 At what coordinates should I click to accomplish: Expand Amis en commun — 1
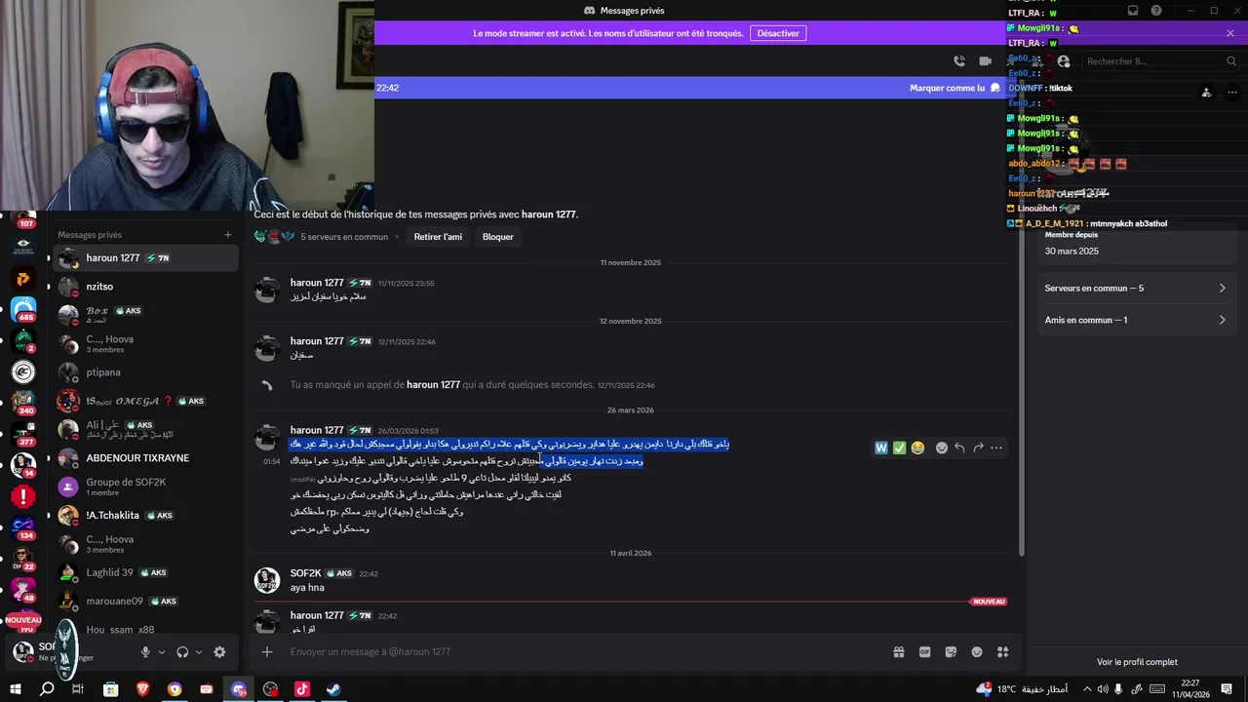[1136, 320]
